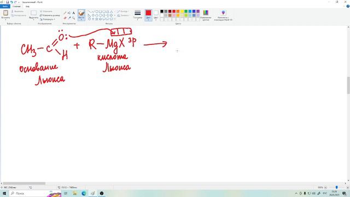Viewport: 350px width, 197px height.
Task: Pick the yellow color swatch
Action: coord(182,11)
